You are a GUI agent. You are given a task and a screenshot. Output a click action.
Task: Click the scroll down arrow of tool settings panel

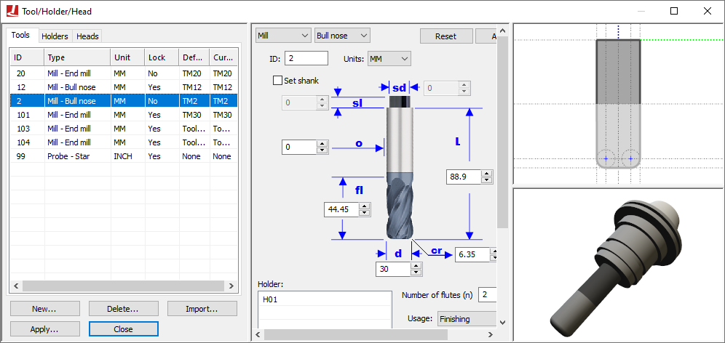coord(503,323)
